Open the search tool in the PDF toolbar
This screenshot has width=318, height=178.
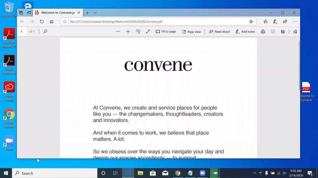(x=45, y=31)
